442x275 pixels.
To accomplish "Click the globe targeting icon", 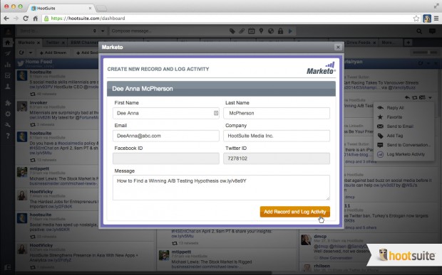I will pyautogui.click(x=271, y=31).
